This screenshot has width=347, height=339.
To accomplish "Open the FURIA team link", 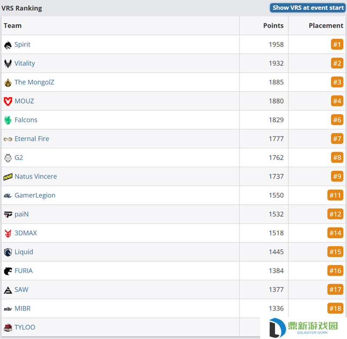I will click(x=24, y=271).
